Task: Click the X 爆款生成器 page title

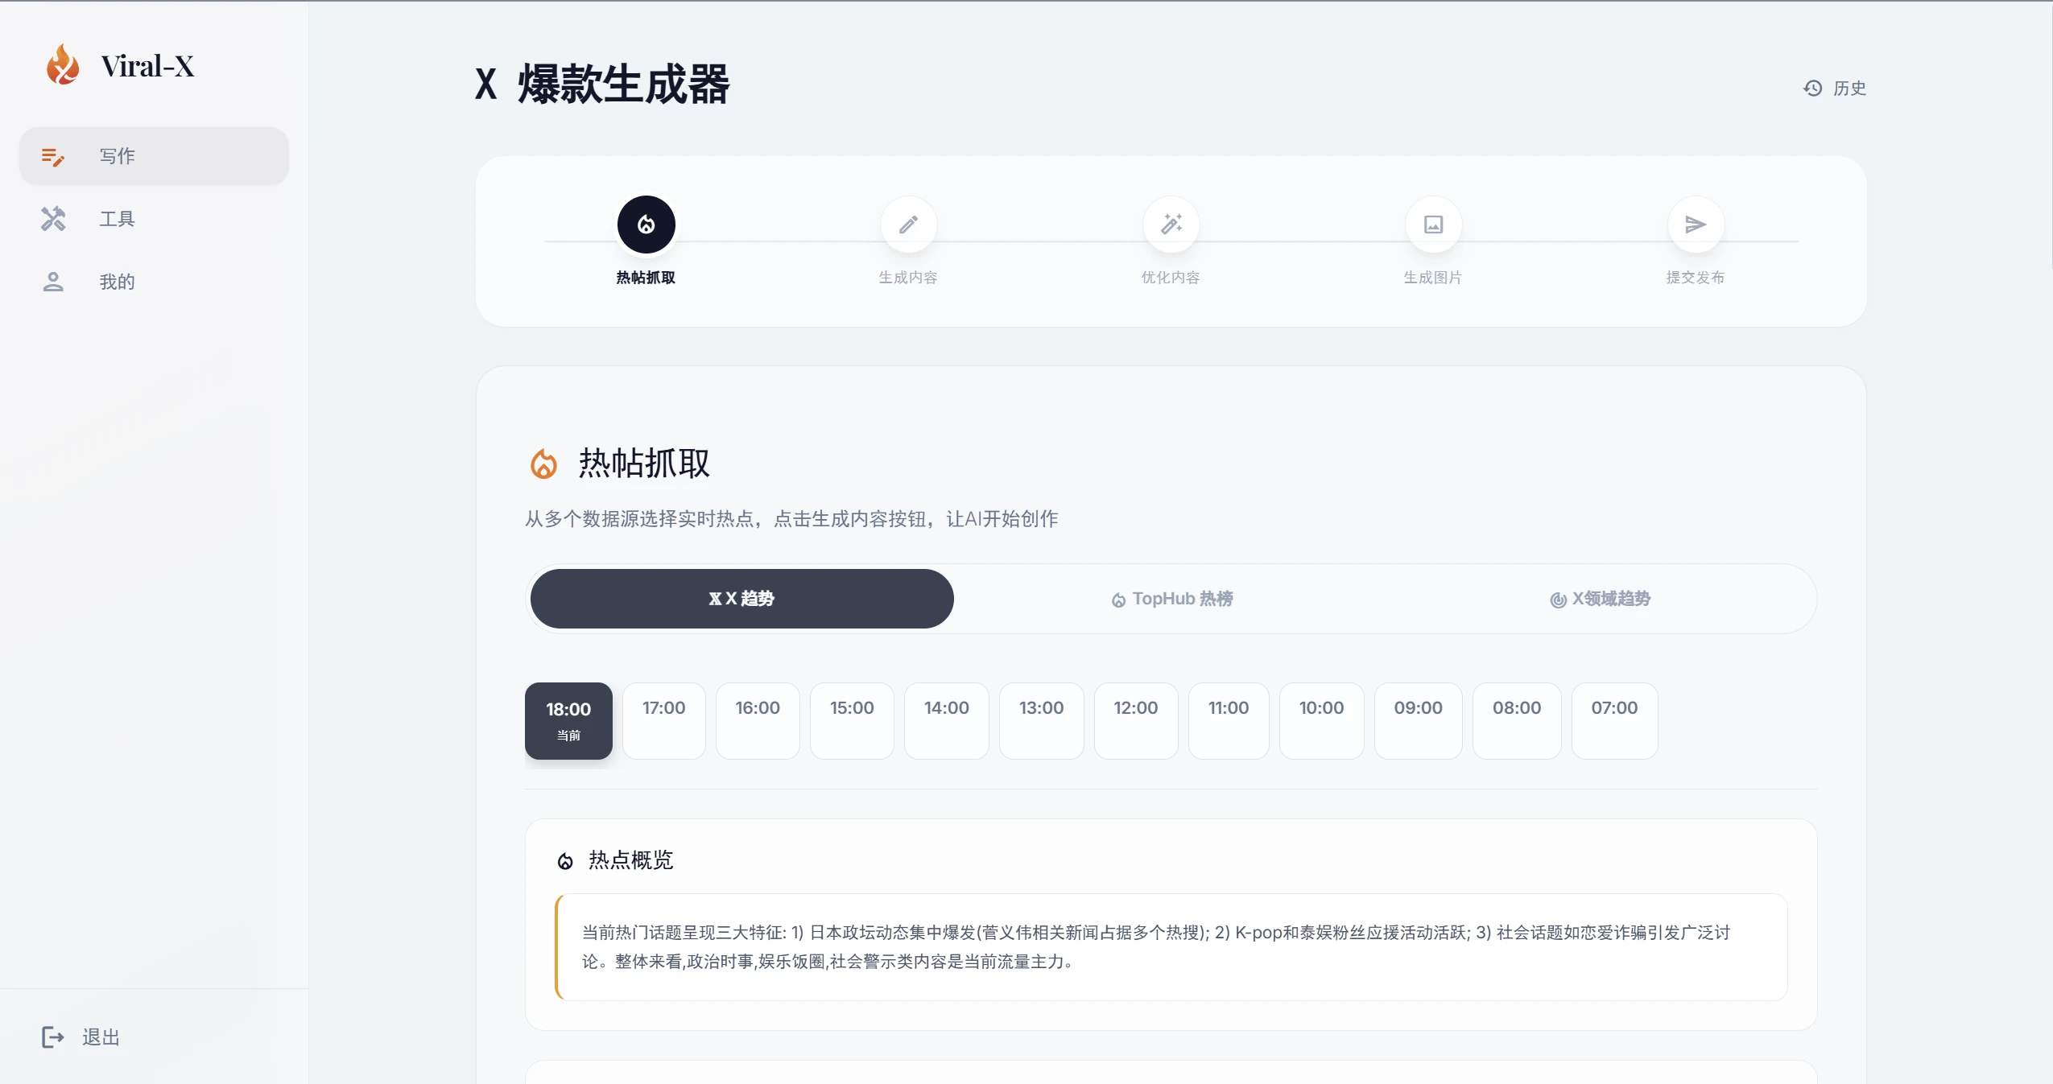Action: coord(602,84)
